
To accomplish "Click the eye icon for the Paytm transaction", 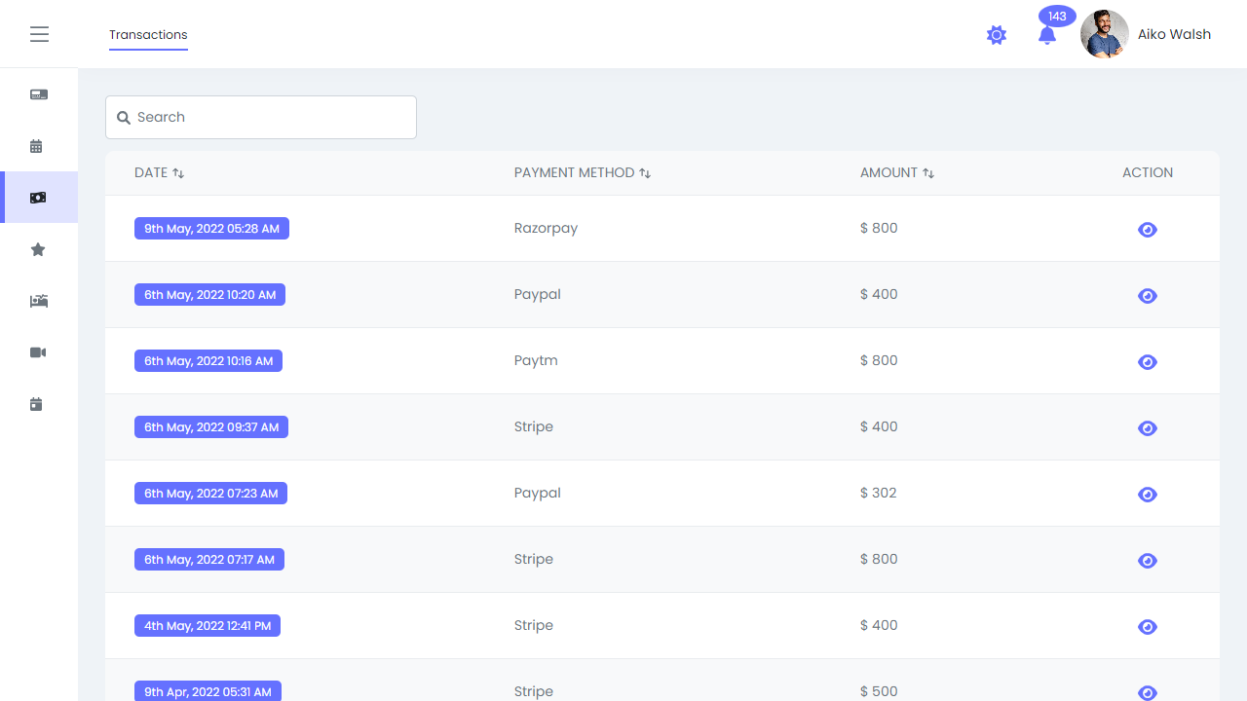I will [1148, 362].
